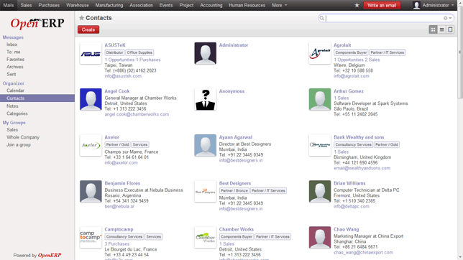Click Join a group link

coord(19,145)
